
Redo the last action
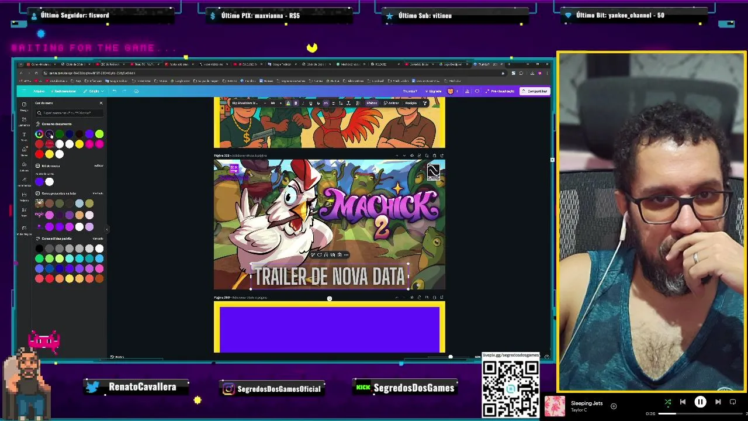124,91
